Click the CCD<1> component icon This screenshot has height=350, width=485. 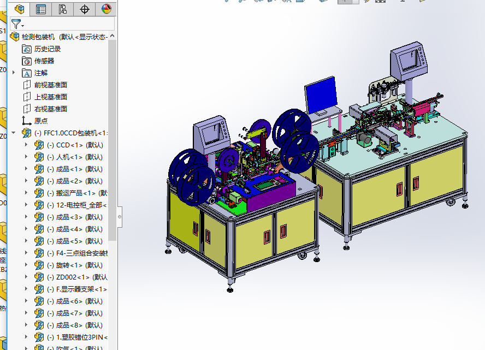tap(39, 145)
